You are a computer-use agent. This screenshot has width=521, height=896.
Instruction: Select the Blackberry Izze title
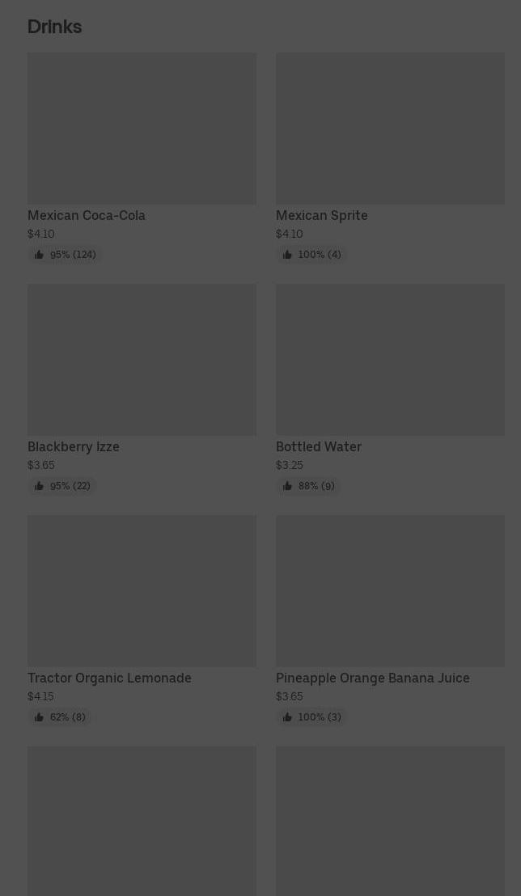[74, 446]
